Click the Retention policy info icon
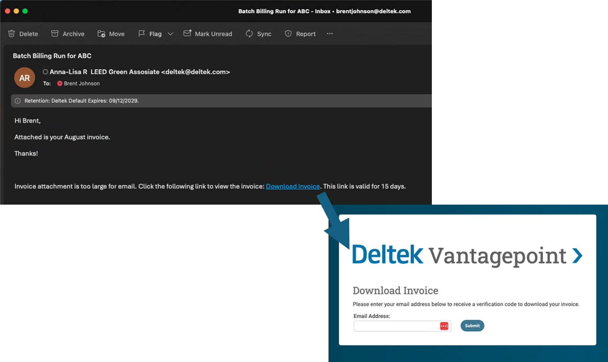The height and width of the screenshot is (362, 608). click(17, 101)
